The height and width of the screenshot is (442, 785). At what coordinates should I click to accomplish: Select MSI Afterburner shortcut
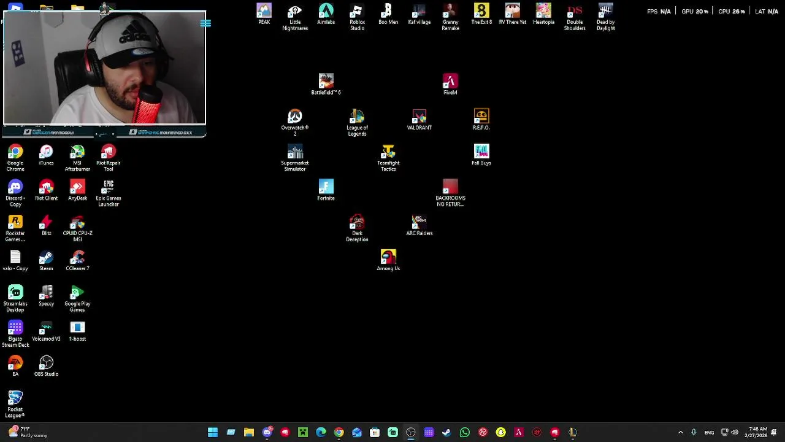coord(77,158)
